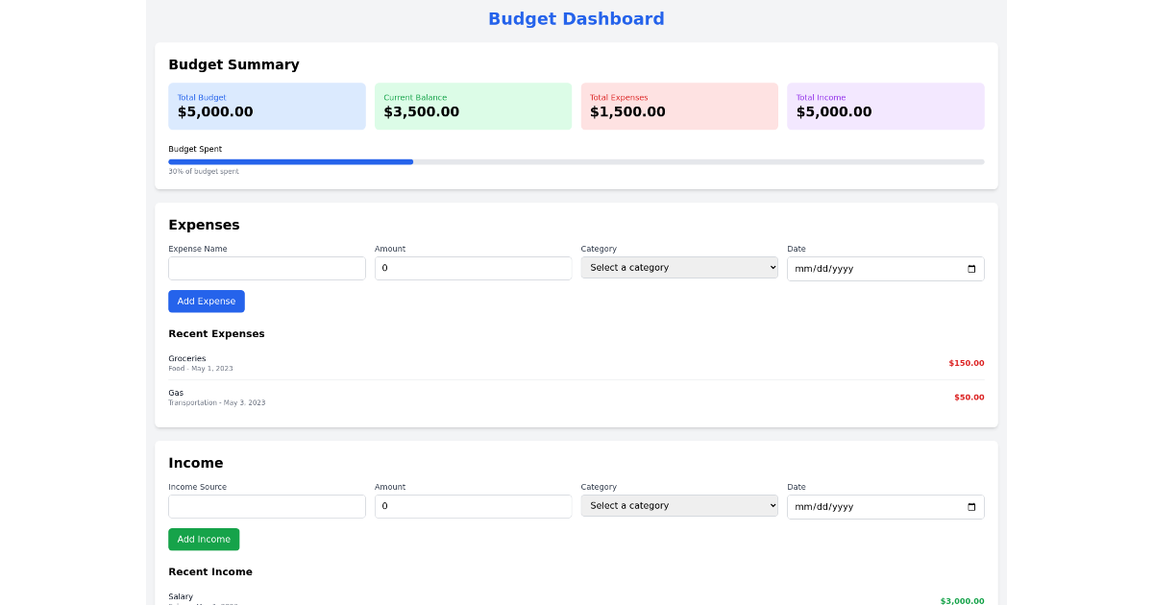The width and height of the screenshot is (1153, 605).
Task: Select the Salary income entry
Action: (x=576, y=597)
